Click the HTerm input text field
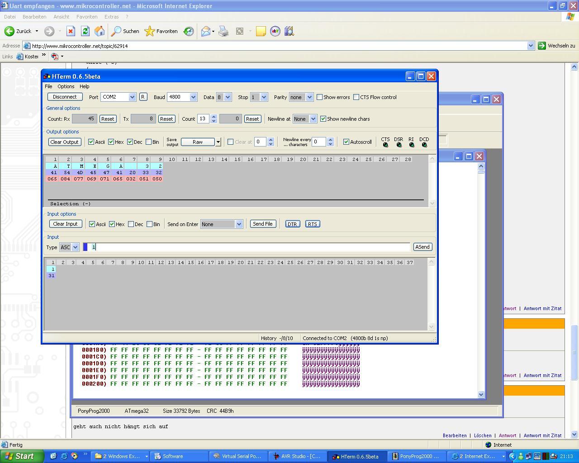The width and height of the screenshot is (579, 463). 247,247
